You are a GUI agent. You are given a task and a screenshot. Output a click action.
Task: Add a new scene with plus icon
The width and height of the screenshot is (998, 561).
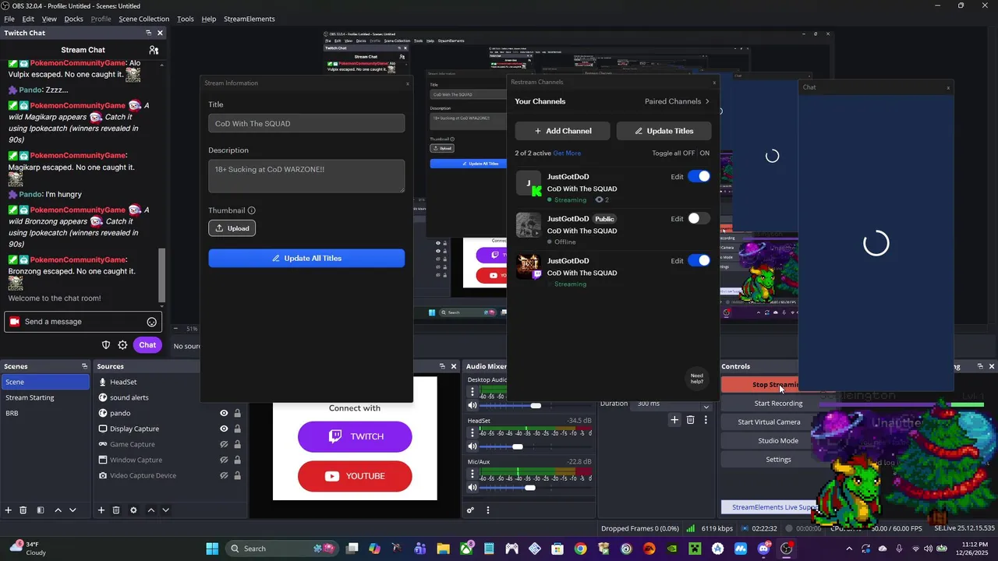tap(9, 510)
